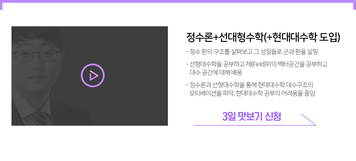The width and height of the screenshot is (356, 161).
Task: Click the instructor's glasses in the thumbnail
Action: (x=36, y=56)
